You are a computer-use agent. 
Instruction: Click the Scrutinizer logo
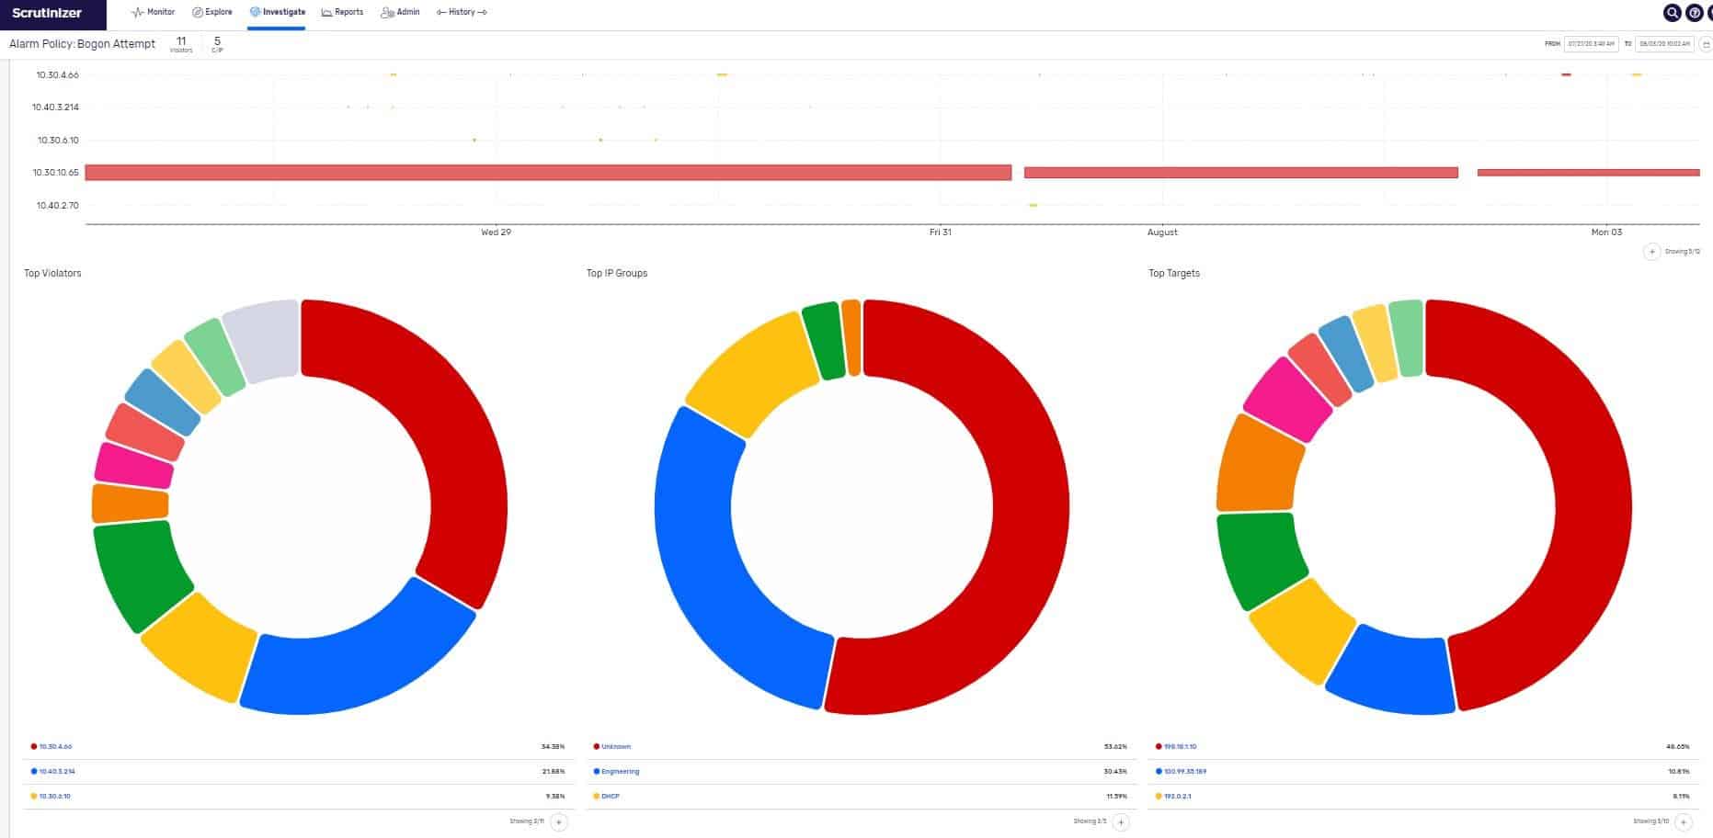(47, 13)
